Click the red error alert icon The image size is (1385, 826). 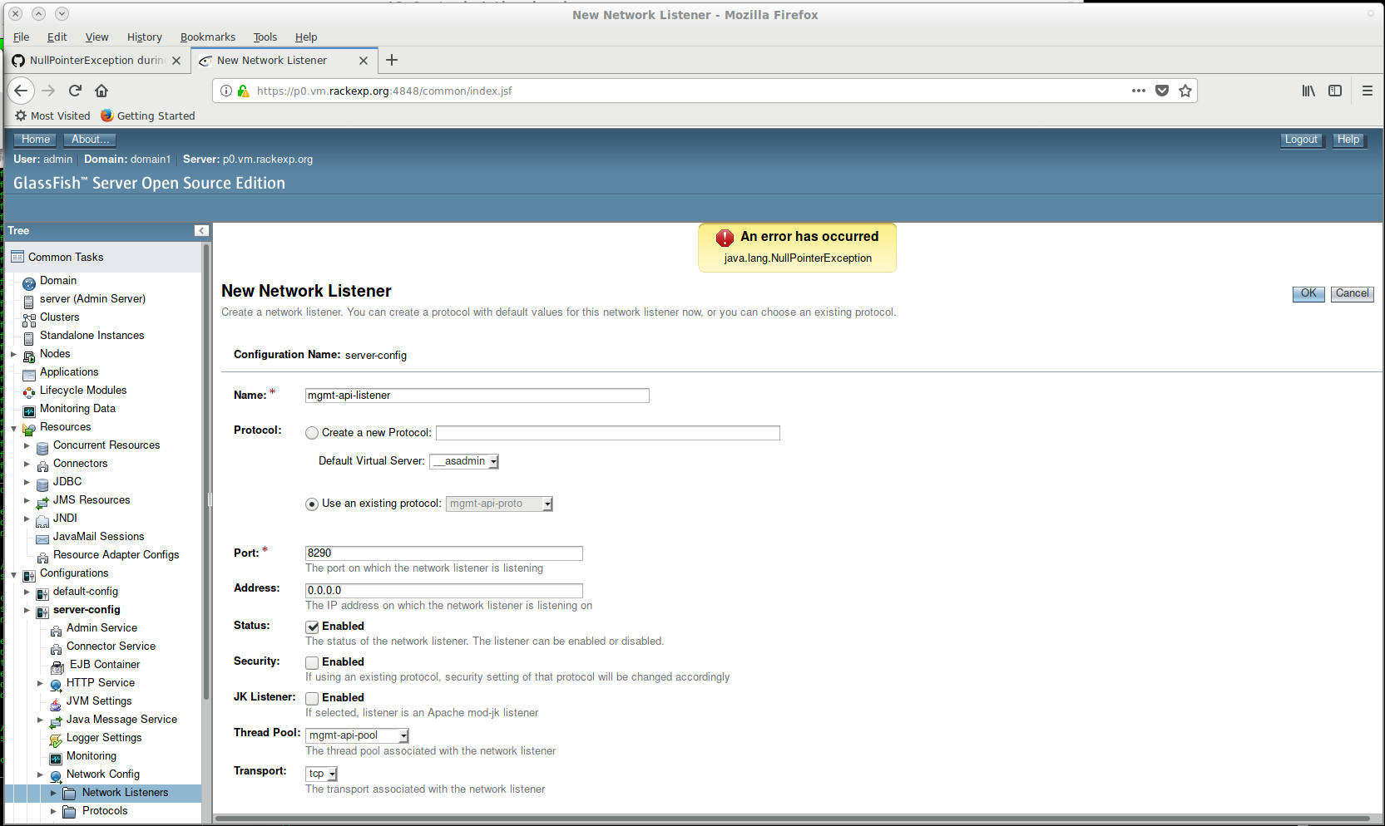(x=725, y=238)
